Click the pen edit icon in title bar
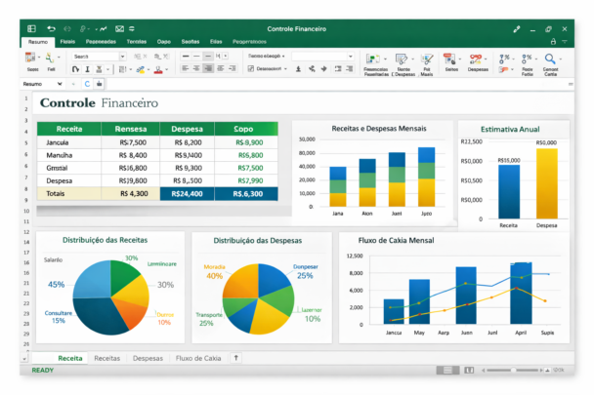Viewport: 594px width, 395px height. click(516, 29)
